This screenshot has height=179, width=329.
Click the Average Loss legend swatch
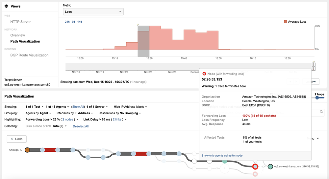tap(285, 22)
